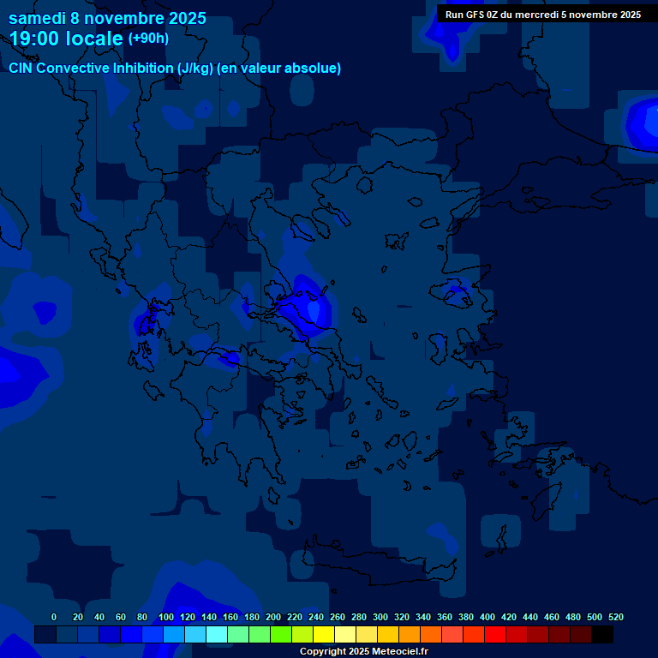Click the legend value label '520'
The height and width of the screenshot is (658, 658).
coord(615,617)
